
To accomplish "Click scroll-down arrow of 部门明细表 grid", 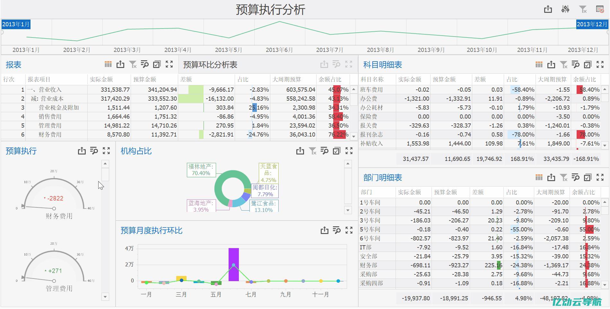I will [605, 284].
